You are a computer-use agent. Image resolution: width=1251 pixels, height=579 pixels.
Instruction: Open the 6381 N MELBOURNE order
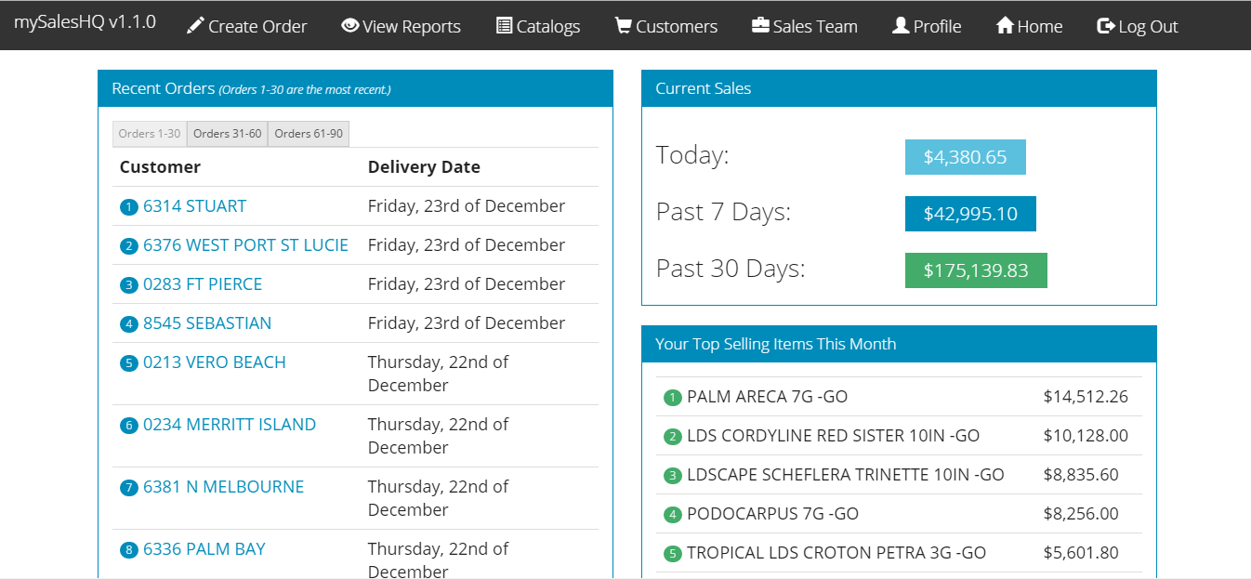click(223, 487)
